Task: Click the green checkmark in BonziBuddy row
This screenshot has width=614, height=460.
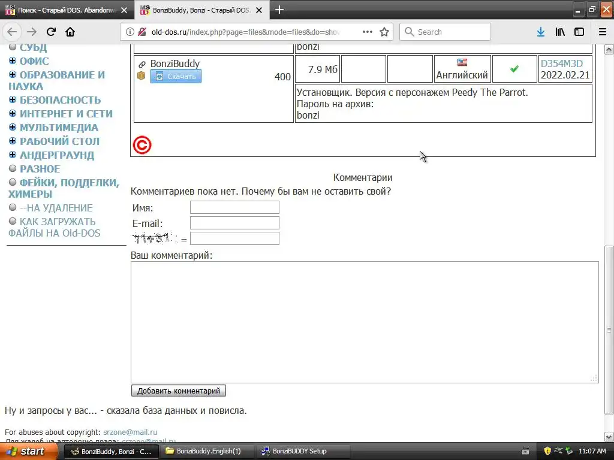Action: coord(514,69)
